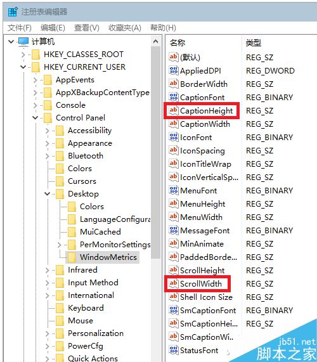The image size is (317, 362).
Task: Collapse the HKEY_CURRENT_USER key
Action: click(x=23, y=67)
